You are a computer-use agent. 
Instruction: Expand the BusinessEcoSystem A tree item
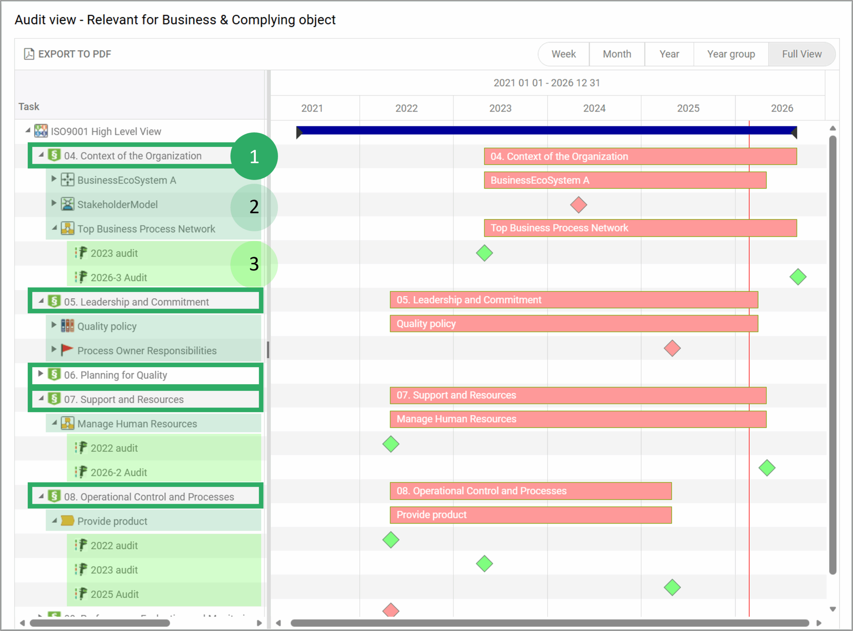click(54, 180)
